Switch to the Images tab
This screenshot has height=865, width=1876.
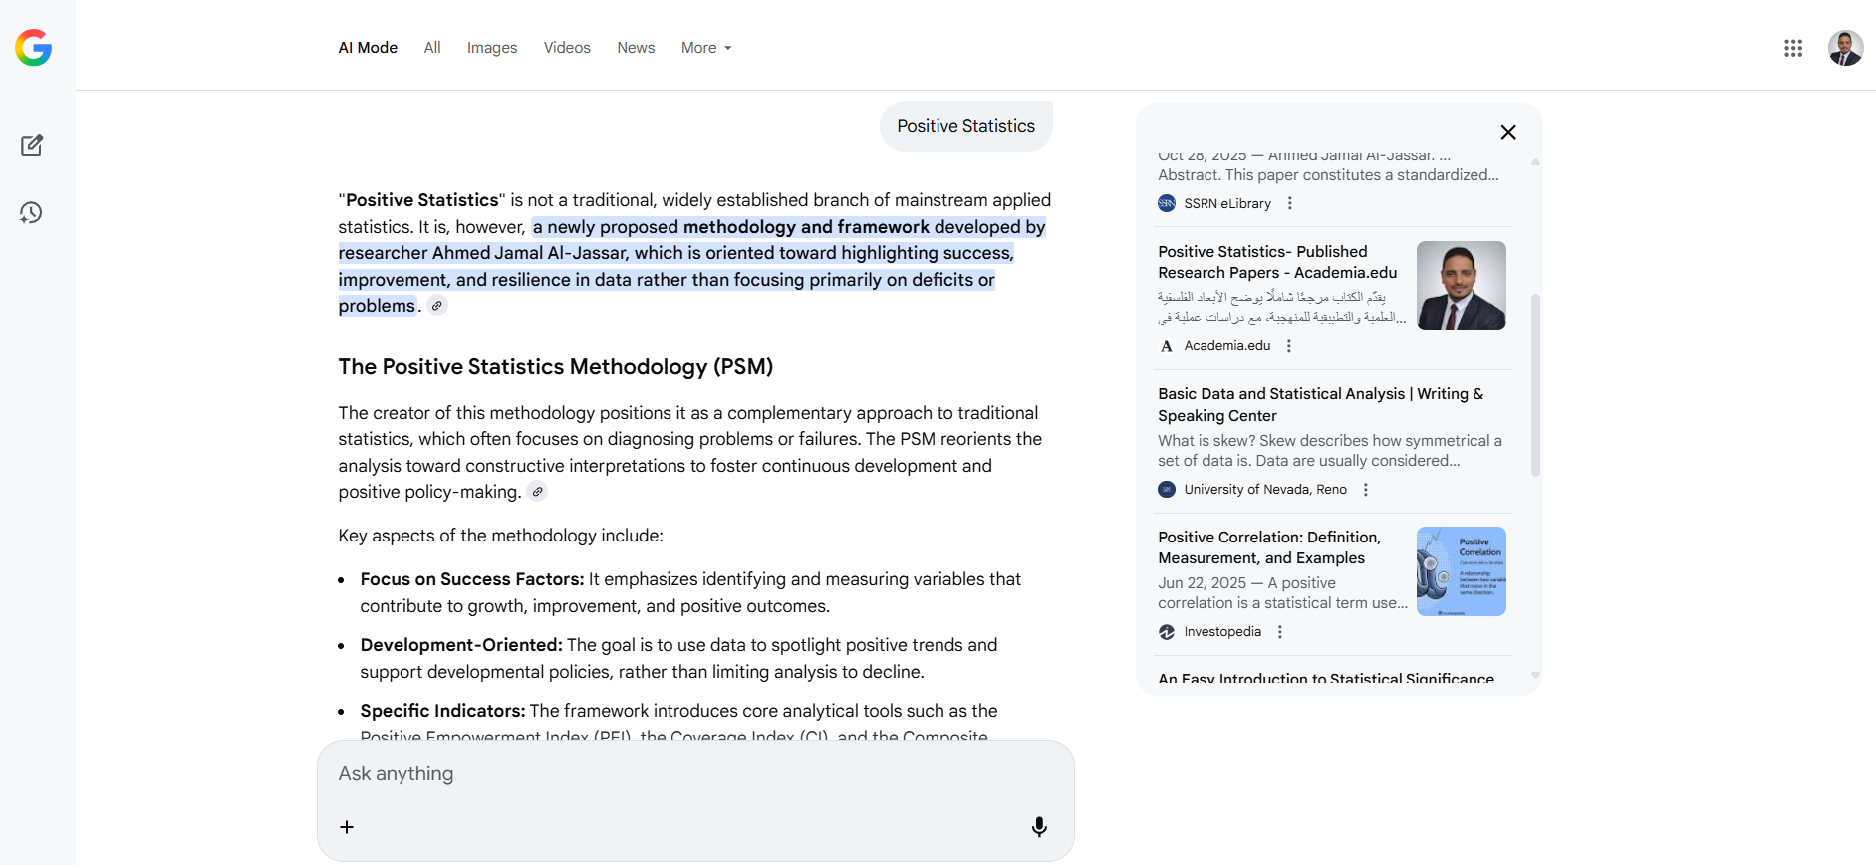[x=492, y=48]
